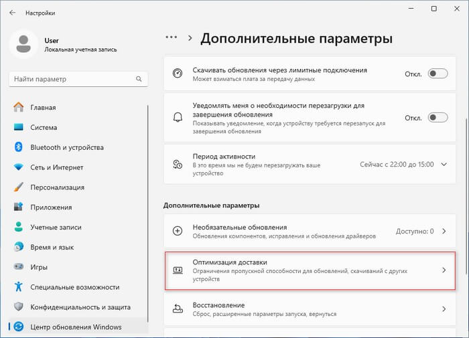Click the User account name
The image size is (469, 338).
click(52, 40)
